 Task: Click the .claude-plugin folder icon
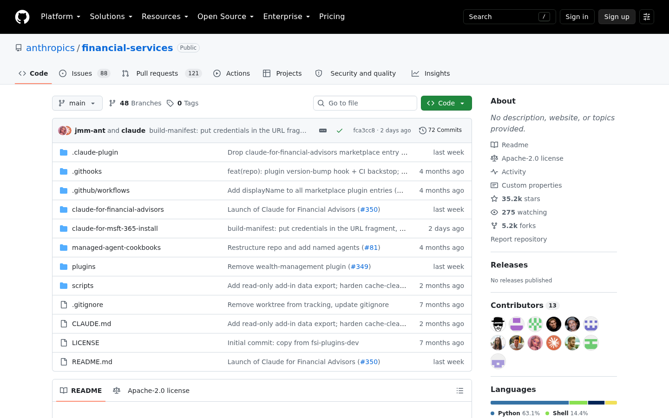pyautogui.click(x=64, y=152)
